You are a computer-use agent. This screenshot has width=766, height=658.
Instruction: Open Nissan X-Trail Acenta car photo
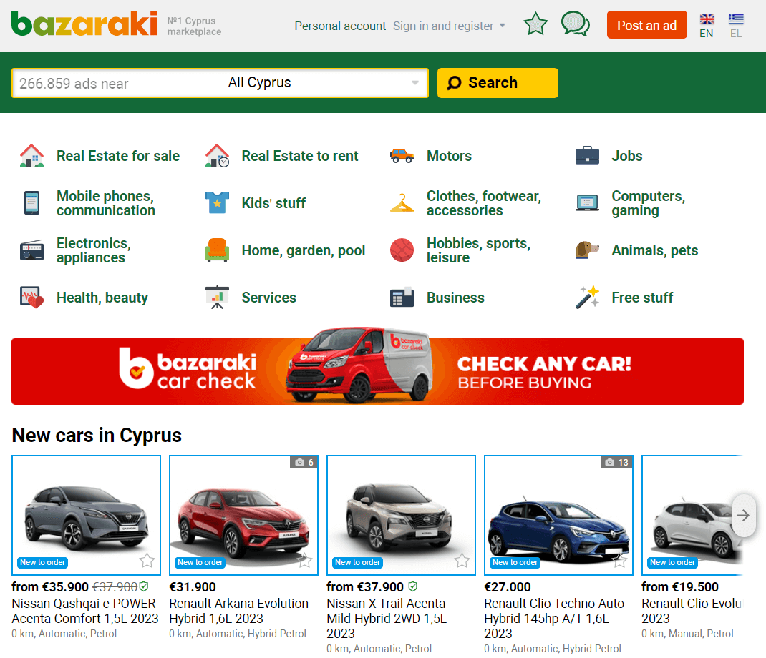[401, 515]
